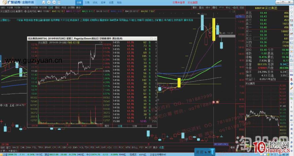Click the panel layout icon above the price axis

(234, 11)
